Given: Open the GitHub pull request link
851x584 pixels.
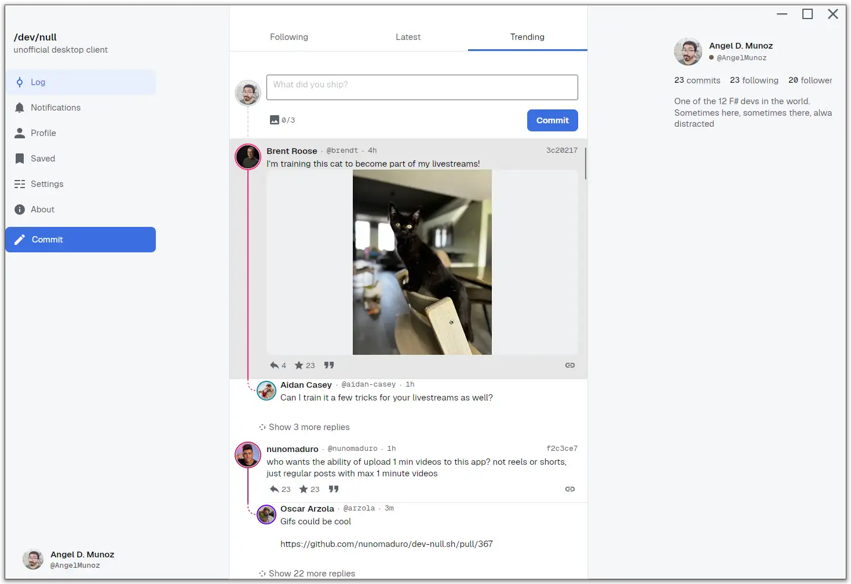Looking at the screenshot, I should click(386, 544).
